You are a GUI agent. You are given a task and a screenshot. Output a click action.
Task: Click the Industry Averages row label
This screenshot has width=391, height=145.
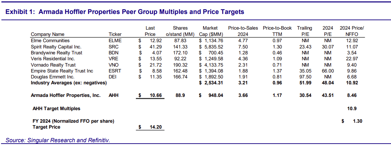pos(68,83)
